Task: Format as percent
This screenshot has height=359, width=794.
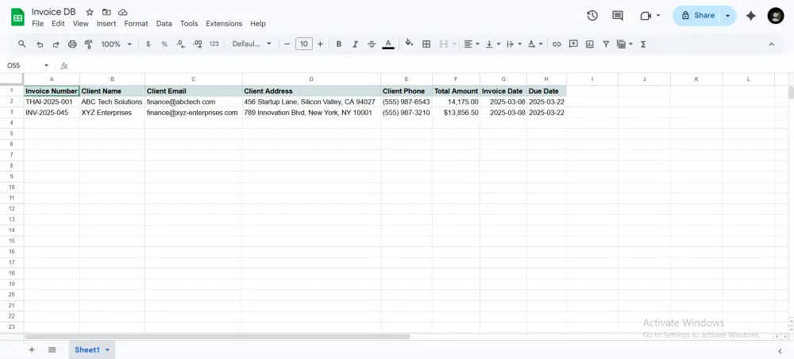Action: (164, 44)
